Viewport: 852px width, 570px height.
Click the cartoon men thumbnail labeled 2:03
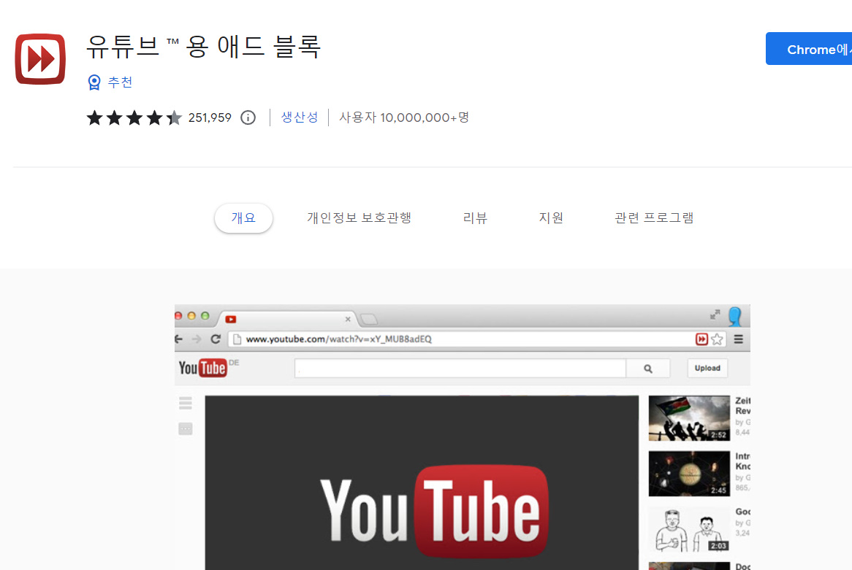click(x=689, y=529)
